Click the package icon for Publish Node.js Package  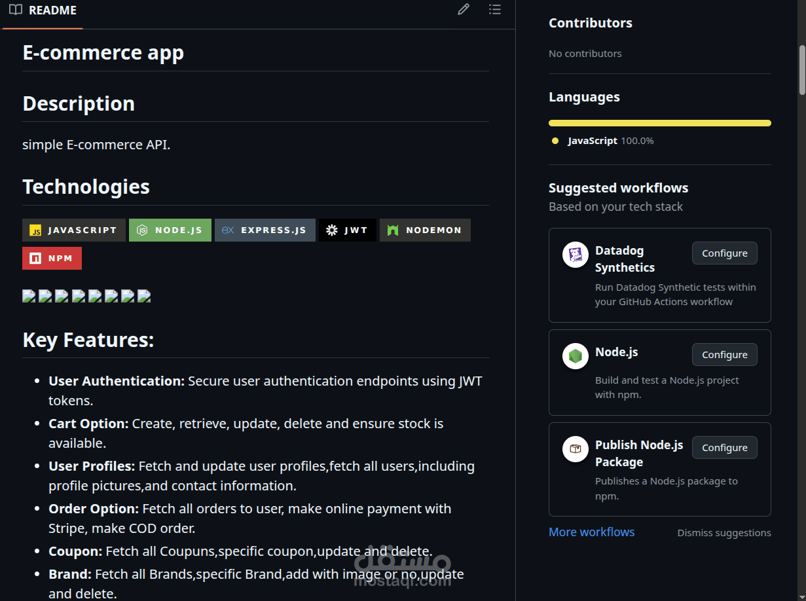[x=575, y=449]
